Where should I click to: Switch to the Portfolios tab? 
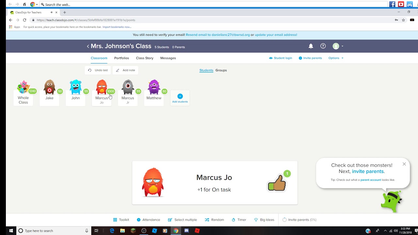(121, 58)
